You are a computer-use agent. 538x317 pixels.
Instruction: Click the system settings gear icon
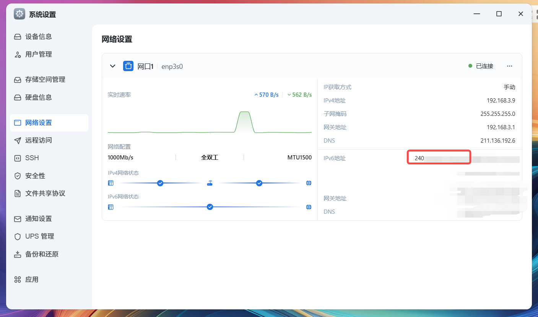click(x=20, y=14)
